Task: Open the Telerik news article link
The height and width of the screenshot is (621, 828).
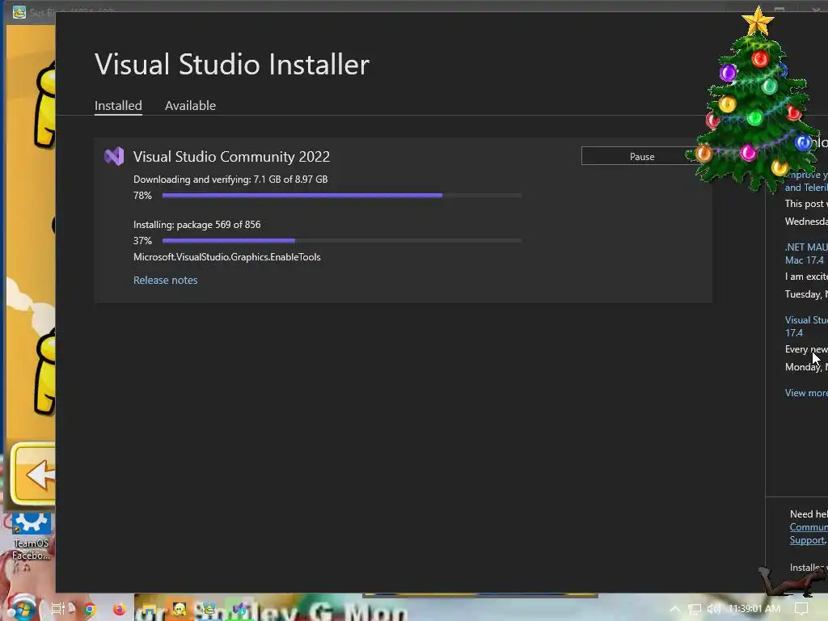Action: point(806,181)
